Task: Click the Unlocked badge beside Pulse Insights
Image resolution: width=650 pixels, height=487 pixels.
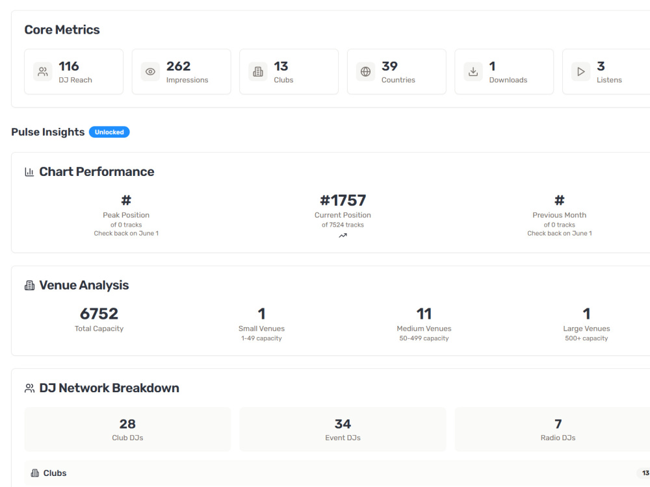Action: (109, 132)
